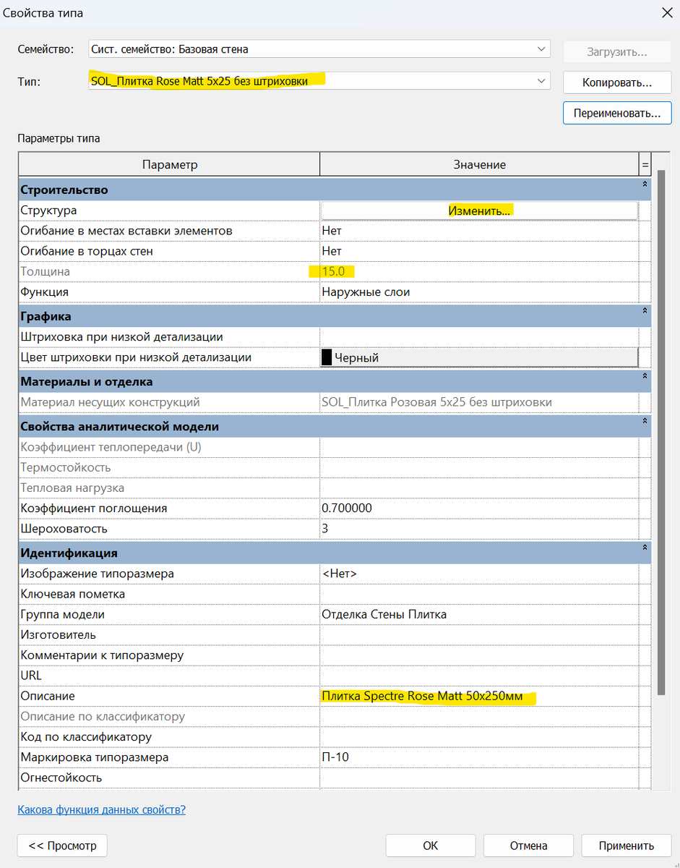Collapse the Материалы и отделка group
680x868 pixels.
pos(644,377)
